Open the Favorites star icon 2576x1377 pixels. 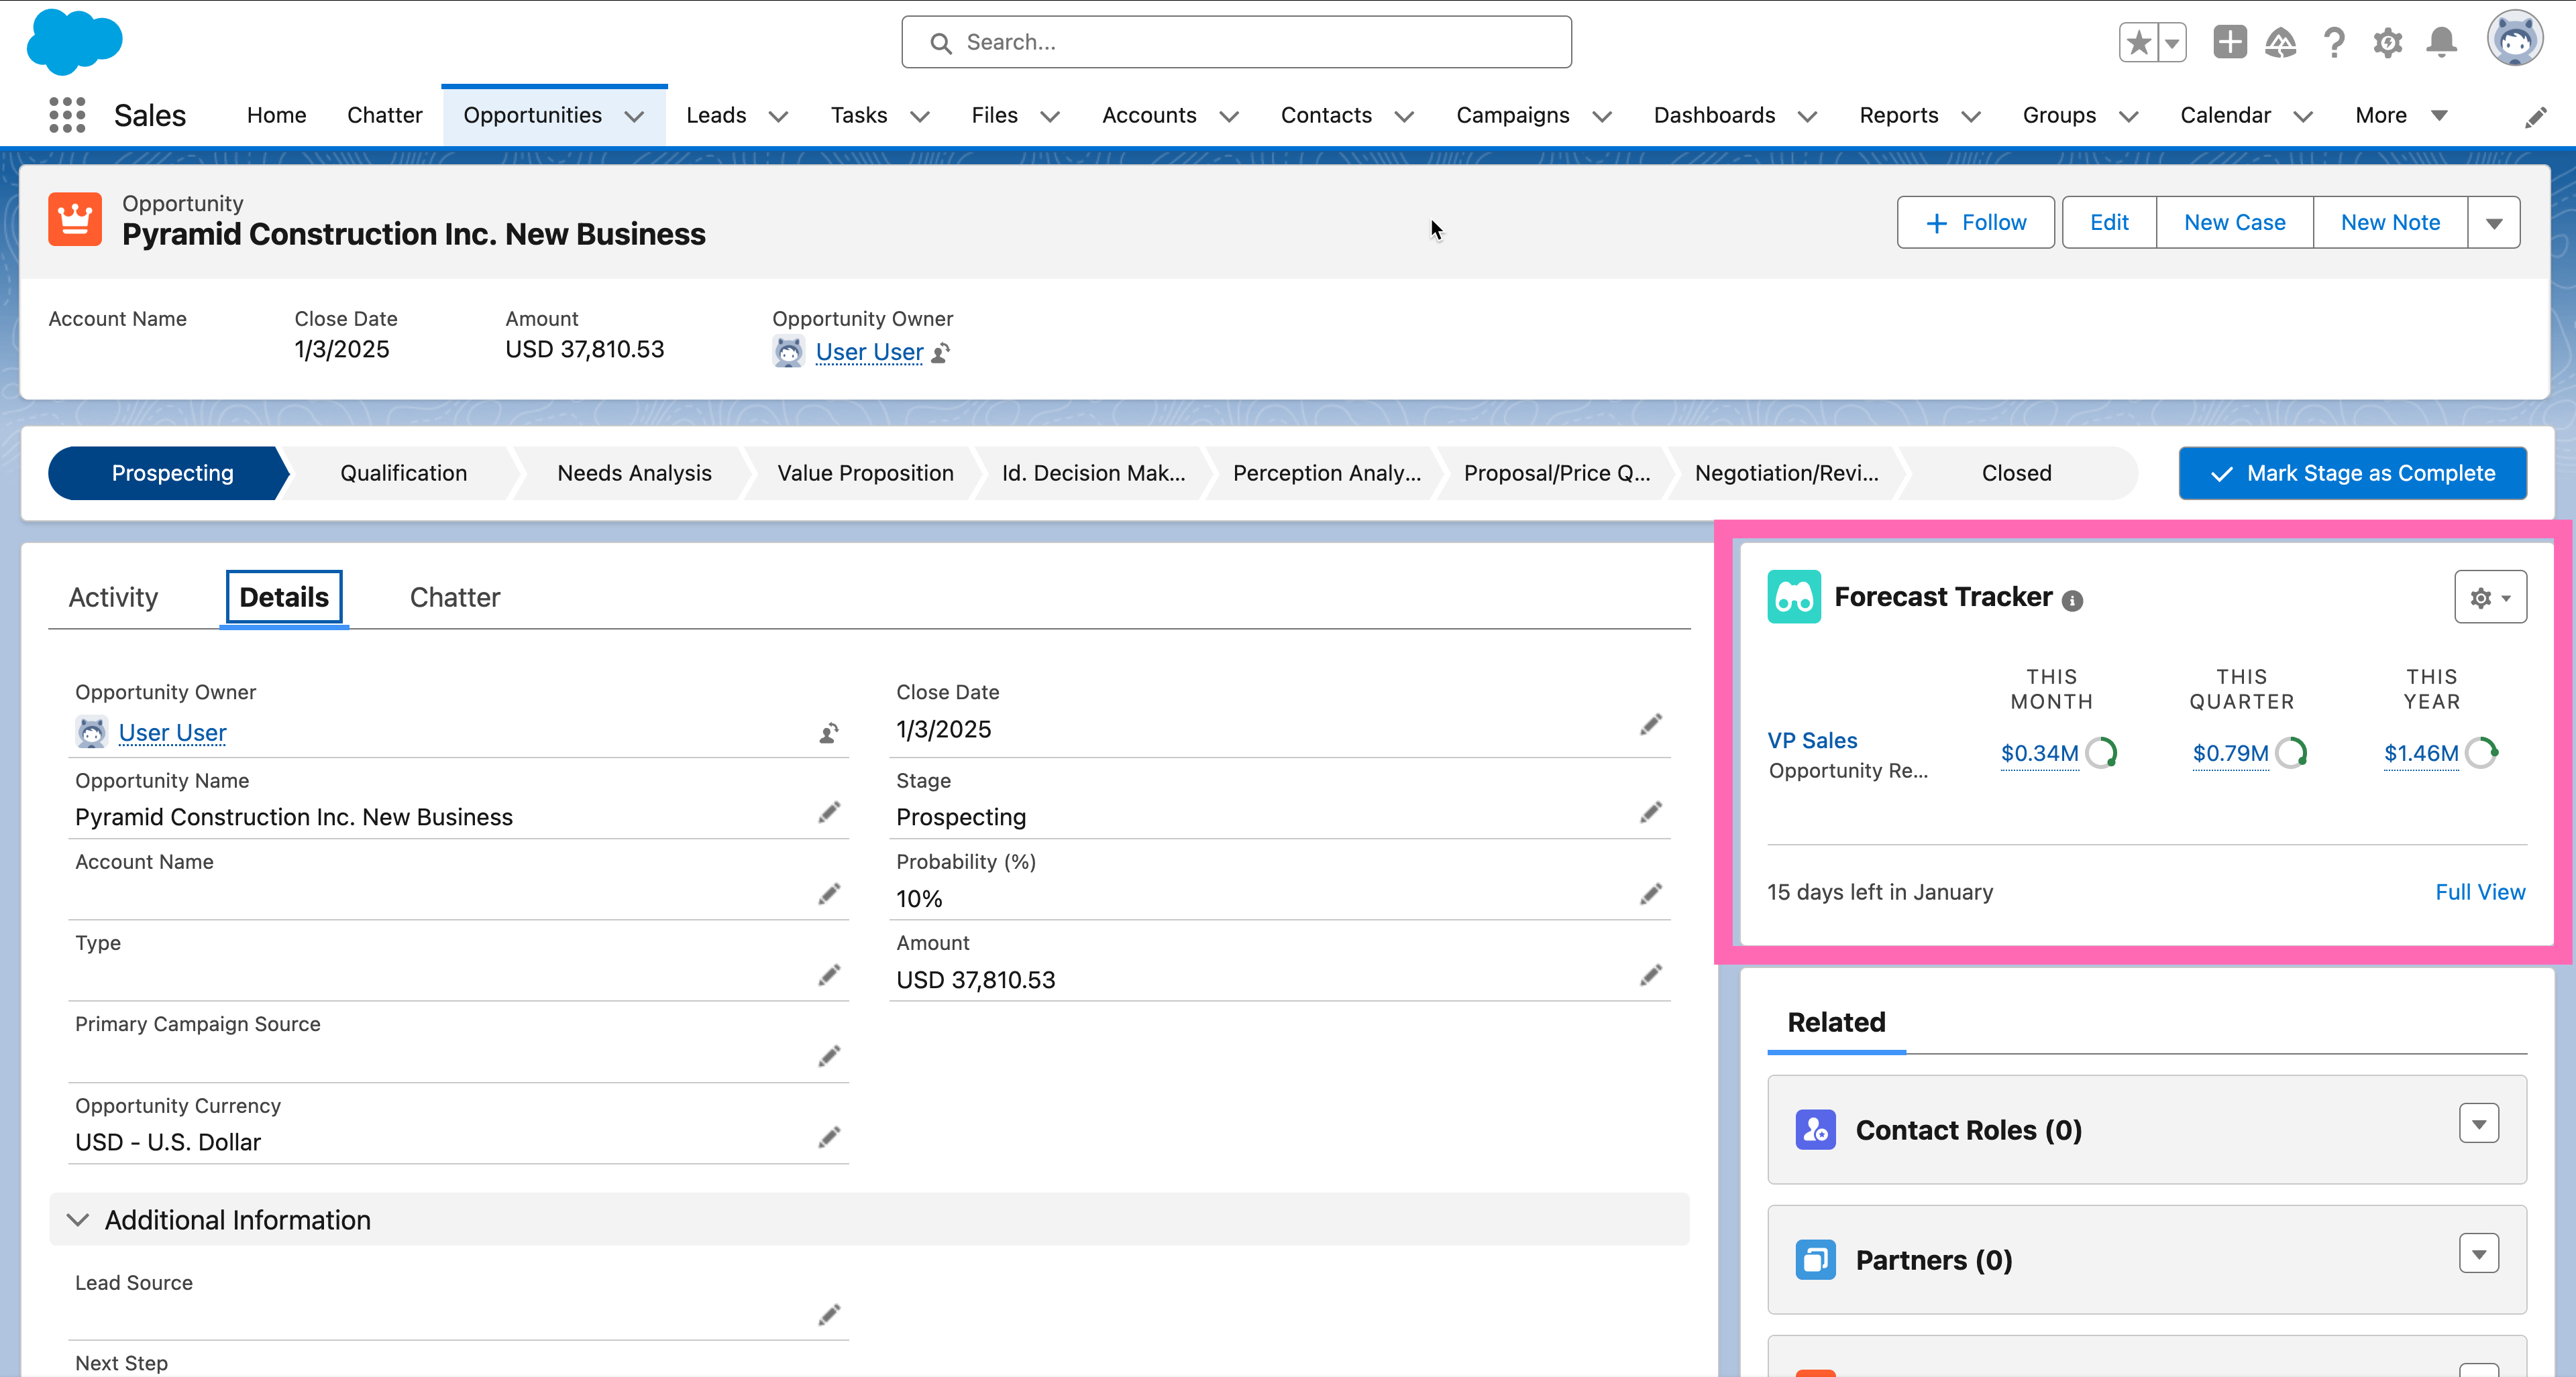tap(2139, 42)
